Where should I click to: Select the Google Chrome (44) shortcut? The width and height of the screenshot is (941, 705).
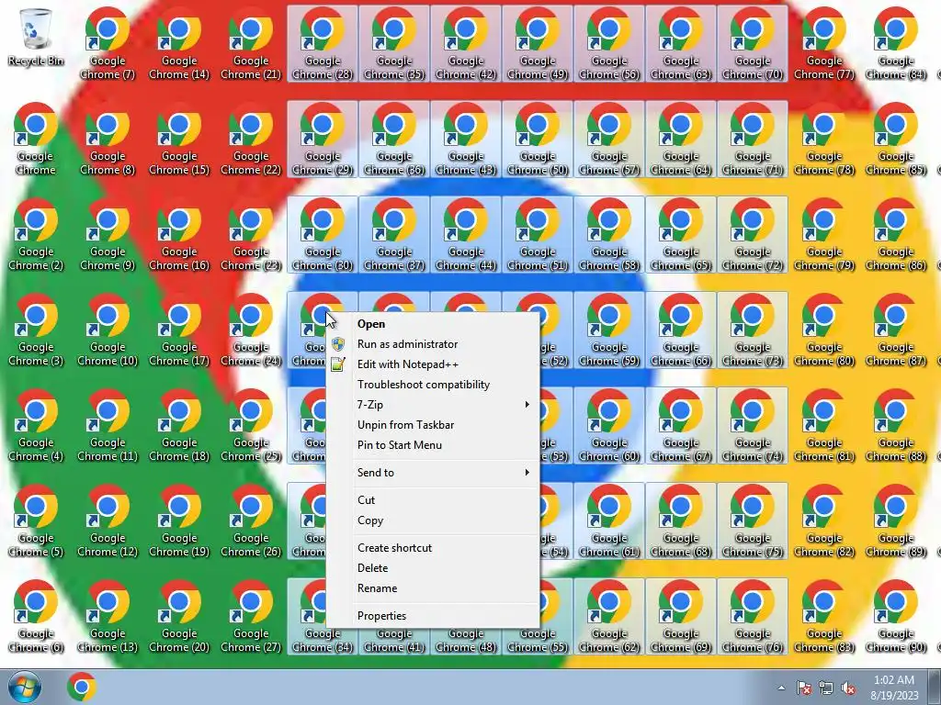pos(466,234)
